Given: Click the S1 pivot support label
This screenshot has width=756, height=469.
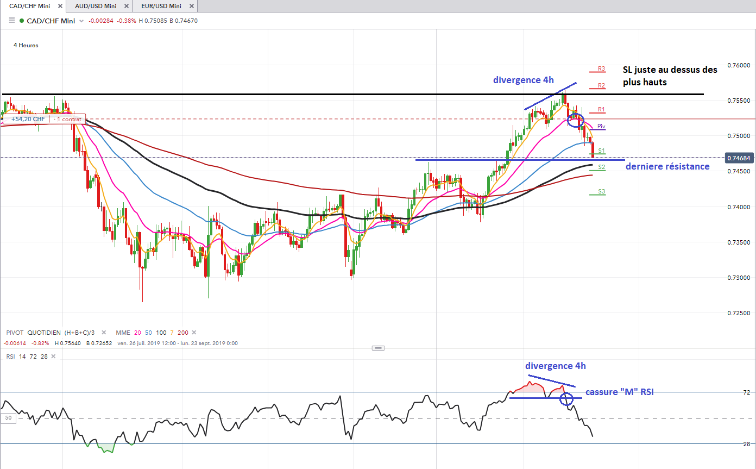Looking at the screenshot, I should point(601,151).
